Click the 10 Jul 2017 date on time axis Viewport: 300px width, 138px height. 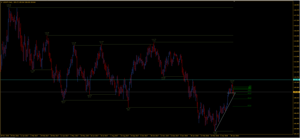(104, 136)
